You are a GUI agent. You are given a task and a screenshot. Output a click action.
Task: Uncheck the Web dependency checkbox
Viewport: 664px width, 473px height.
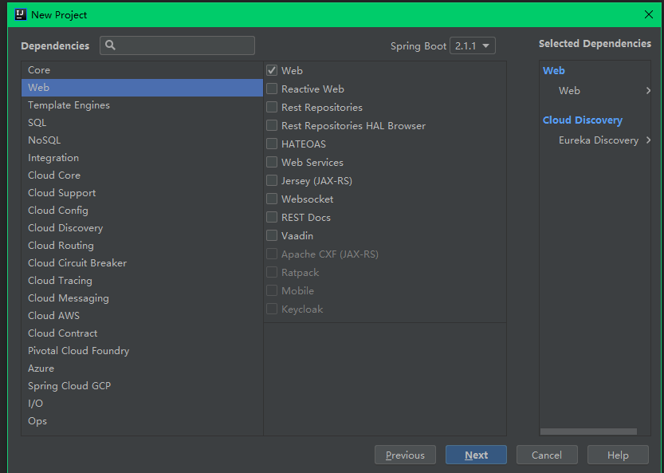pyautogui.click(x=272, y=70)
